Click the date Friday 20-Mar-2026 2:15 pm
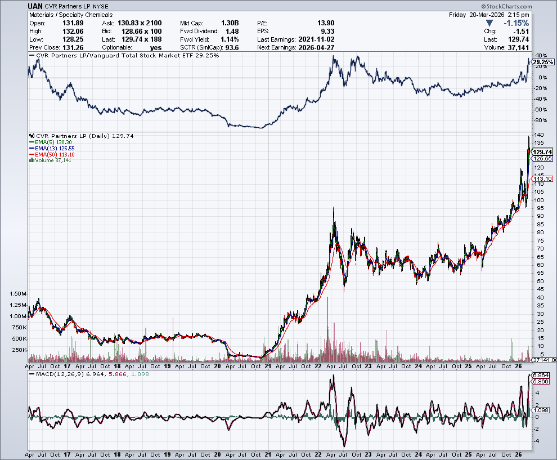This screenshot has height=460, width=557. [x=489, y=15]
